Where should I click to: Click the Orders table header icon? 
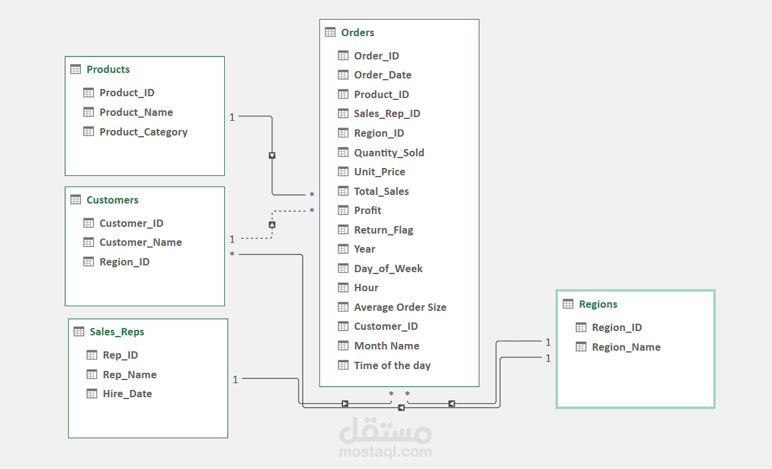click(x=330, y=32)
